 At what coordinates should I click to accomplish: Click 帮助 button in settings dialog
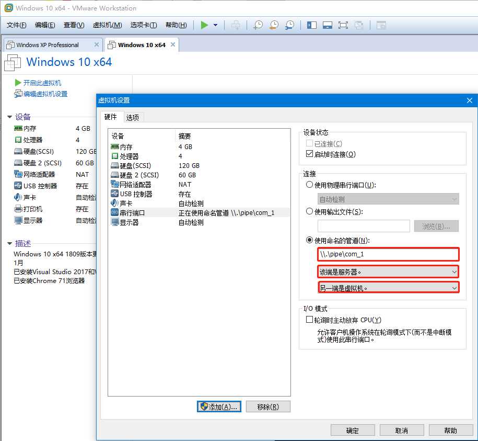coord(451,431)
